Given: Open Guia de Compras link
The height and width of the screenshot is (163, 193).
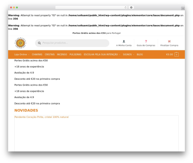Looking at the screenshot, I should 146,45.
